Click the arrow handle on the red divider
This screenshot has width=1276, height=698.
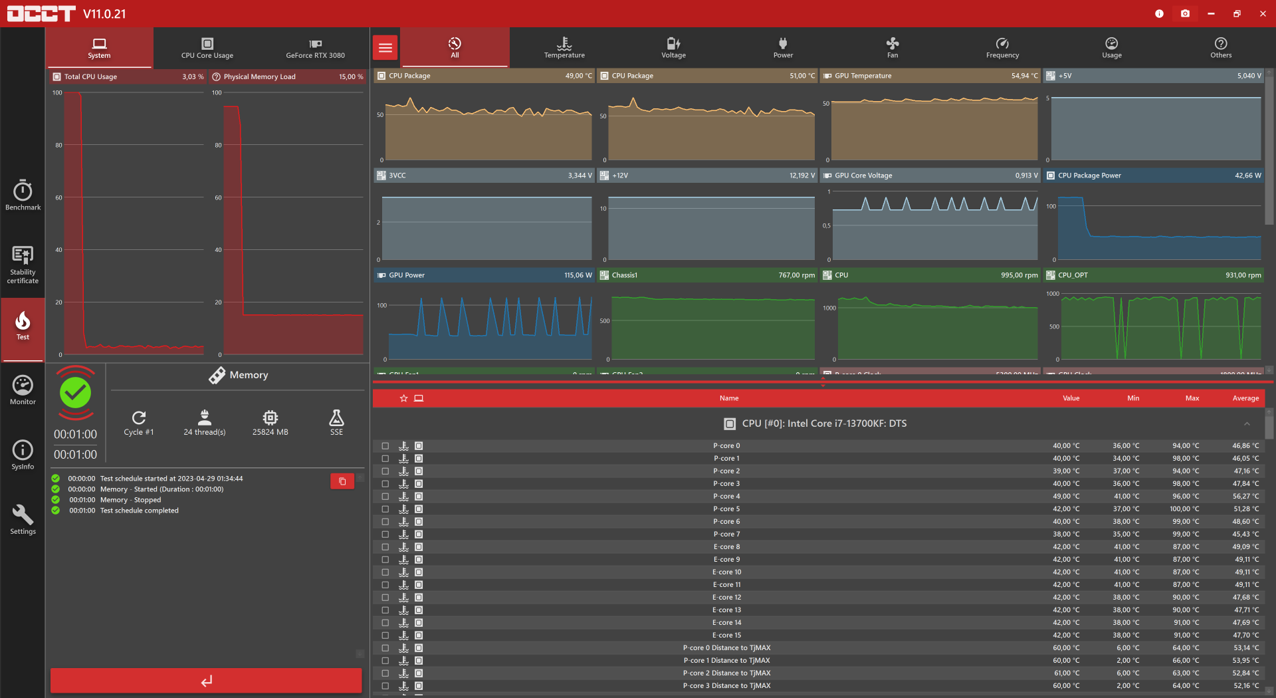[823, 384]
